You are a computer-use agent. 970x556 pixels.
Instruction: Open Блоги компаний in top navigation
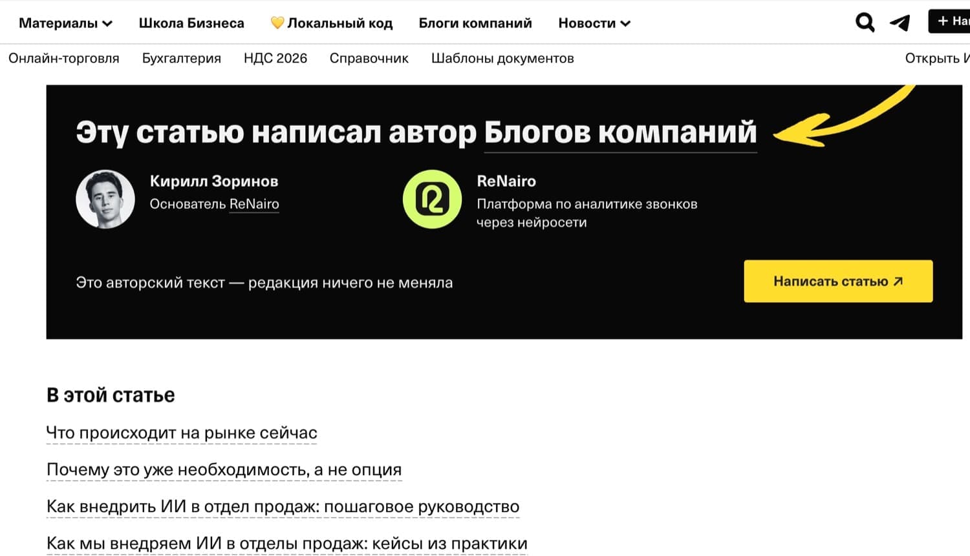475,23
